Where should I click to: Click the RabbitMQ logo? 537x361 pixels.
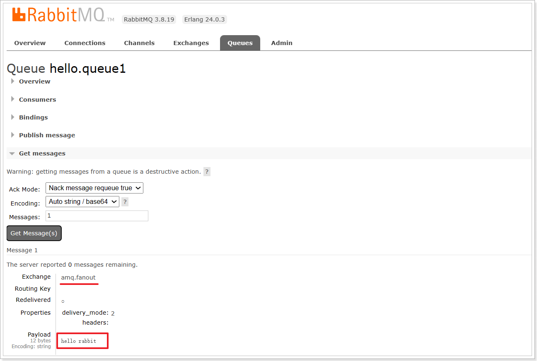[x=63, y=16]
